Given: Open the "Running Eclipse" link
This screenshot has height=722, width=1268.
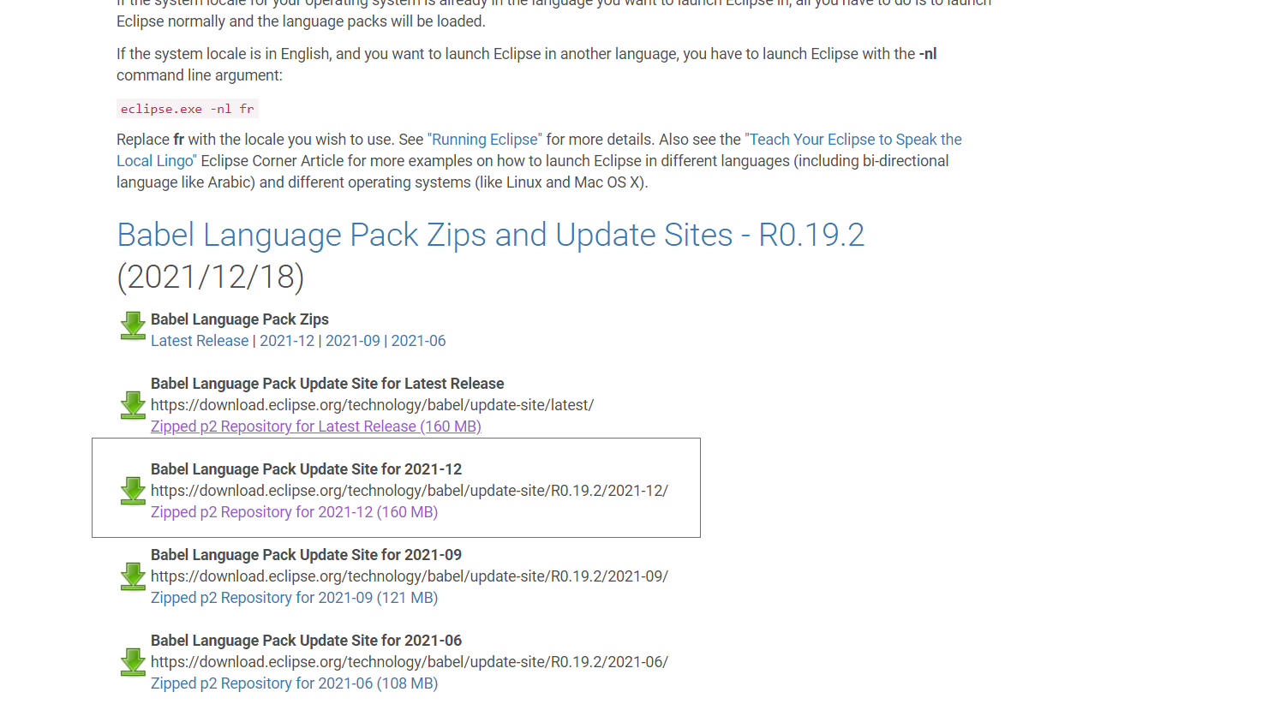Looking at the screenshot, I should coord(484,140).
